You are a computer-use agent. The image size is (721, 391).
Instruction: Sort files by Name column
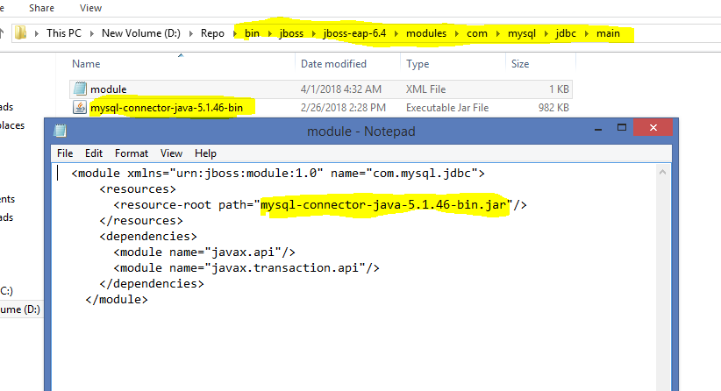coord(86,64)
